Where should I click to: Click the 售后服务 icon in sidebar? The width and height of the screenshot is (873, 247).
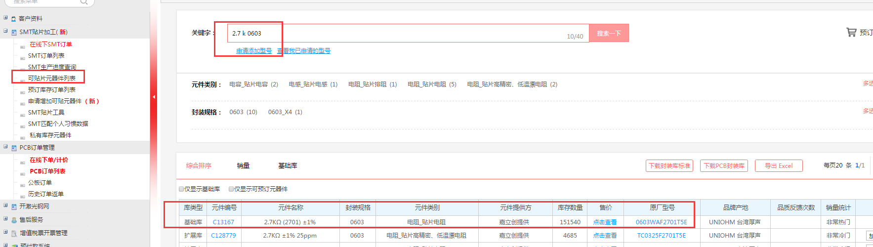[14, 220]
